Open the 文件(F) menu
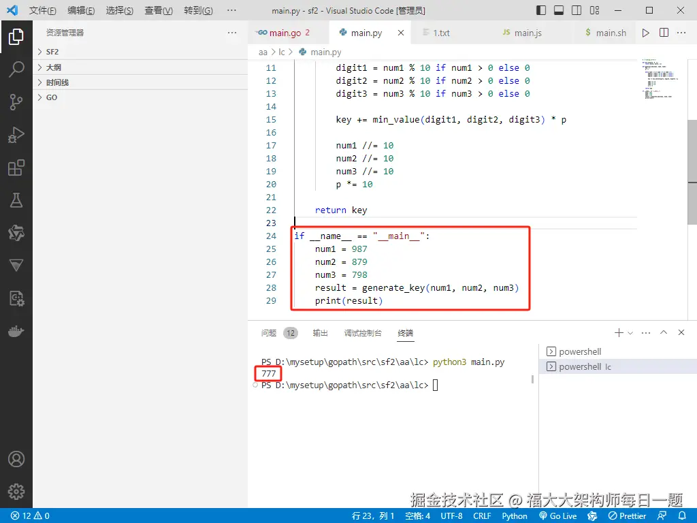The width and height of the screenshot is (697, 523). 43,10
